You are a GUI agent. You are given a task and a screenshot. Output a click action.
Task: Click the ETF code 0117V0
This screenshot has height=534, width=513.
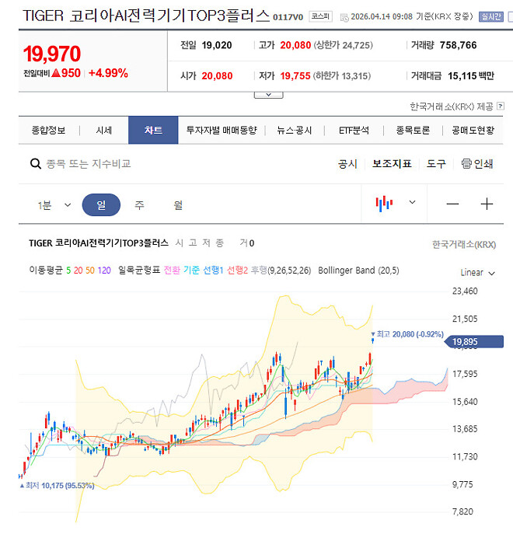tap(288, 17)
